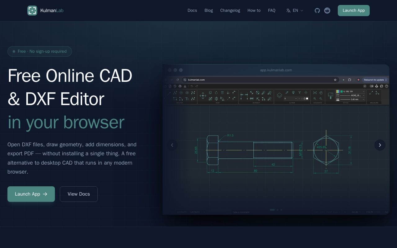Viewport: 397px width, 248px height.
Task: Advance the carousel with the next arrow
Action: pos(380,145)
